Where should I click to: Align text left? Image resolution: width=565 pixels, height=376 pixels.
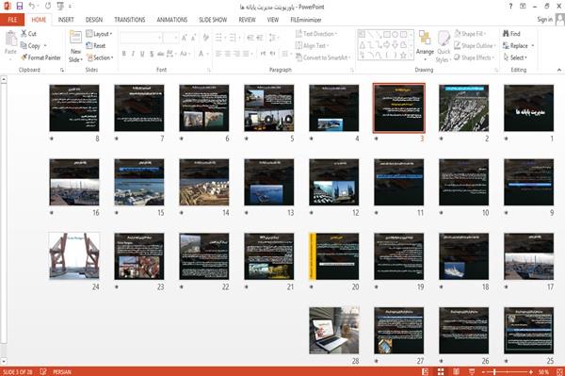218,54
